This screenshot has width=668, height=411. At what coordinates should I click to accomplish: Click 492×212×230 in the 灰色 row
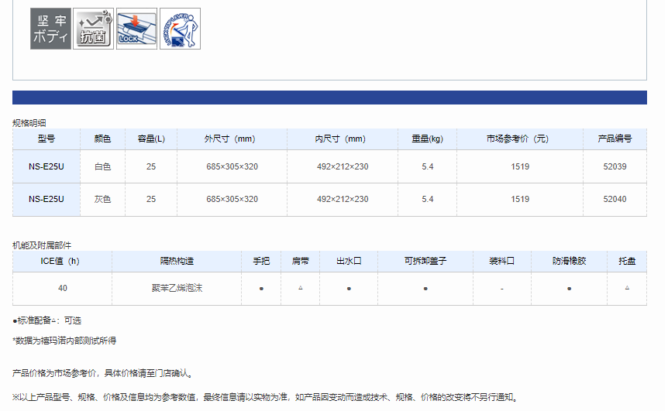pos(343,199)
